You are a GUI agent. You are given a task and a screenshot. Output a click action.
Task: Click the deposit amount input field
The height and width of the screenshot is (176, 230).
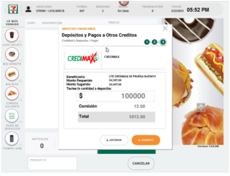115,96
